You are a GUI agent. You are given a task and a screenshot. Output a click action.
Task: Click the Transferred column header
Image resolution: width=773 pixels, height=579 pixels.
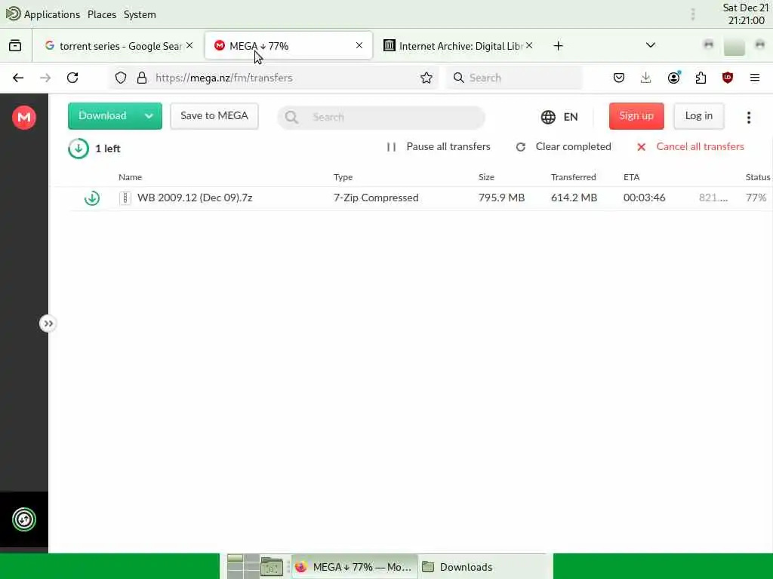click(574, 177)
